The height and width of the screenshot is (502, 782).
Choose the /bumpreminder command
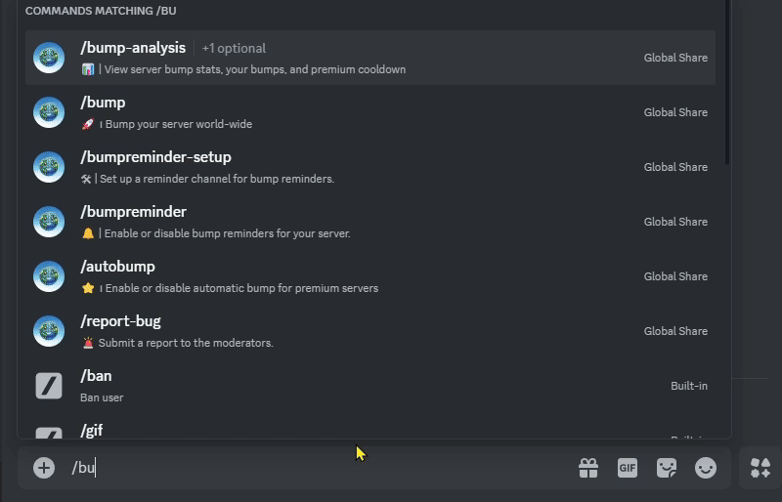point(133,212)
